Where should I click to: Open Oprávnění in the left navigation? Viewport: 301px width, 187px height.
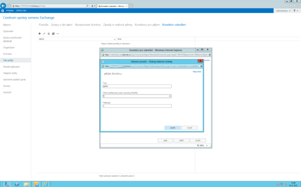pos(8,31)
